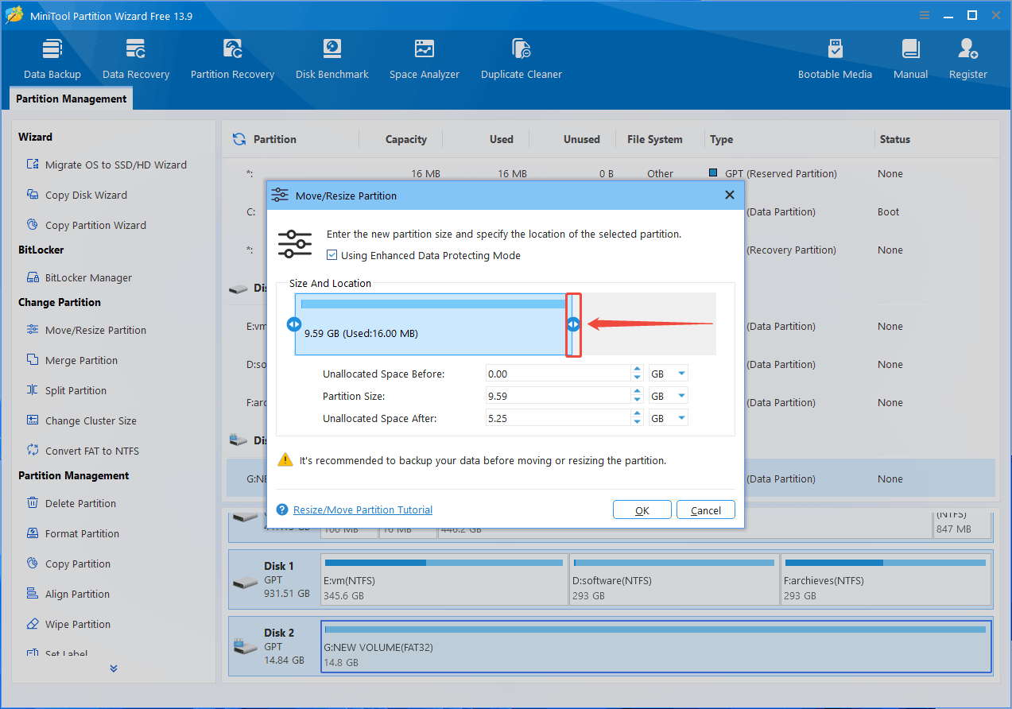Select Wipe Partition in the sidebar
The width and height of the screenshot is (1012, 709).
pyautogui.click(x=68, y=624)
